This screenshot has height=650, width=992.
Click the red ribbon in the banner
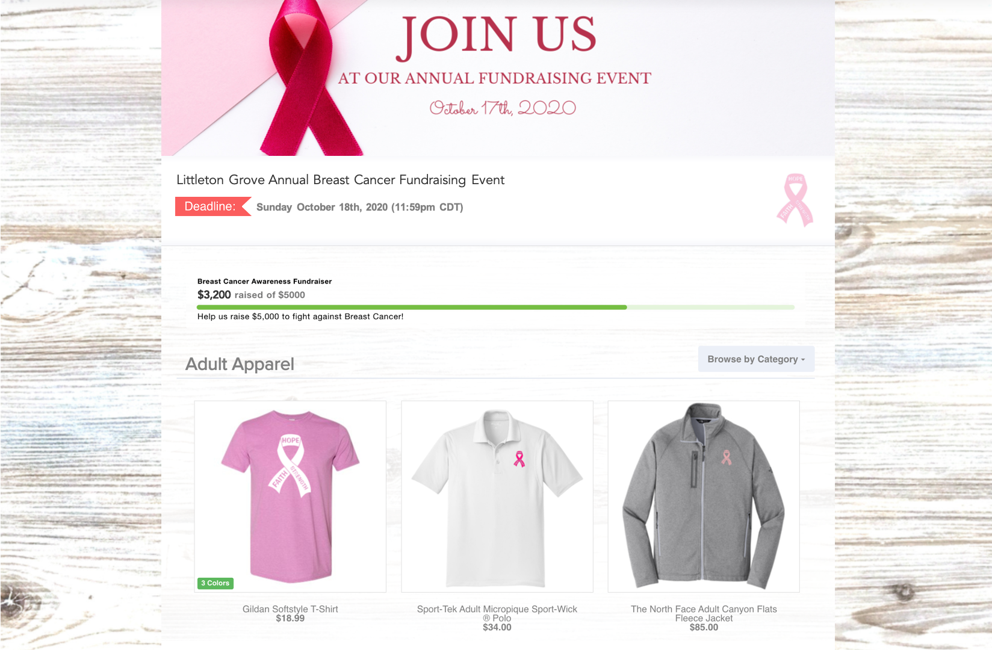coord(307,78)
